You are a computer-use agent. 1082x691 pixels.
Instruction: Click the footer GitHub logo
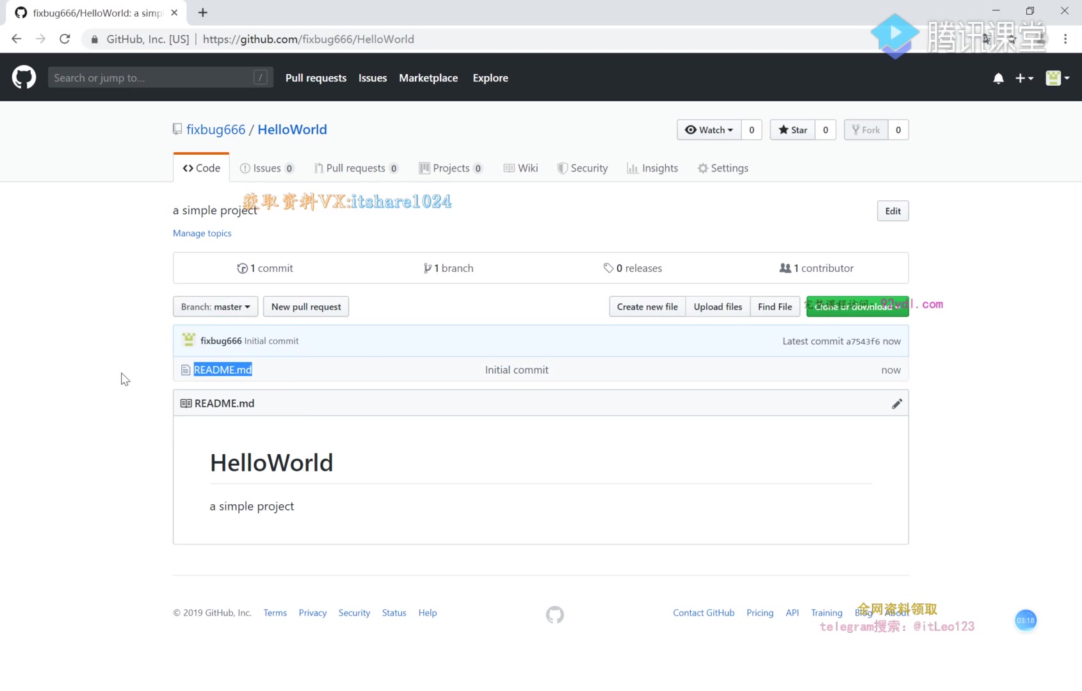(555, 615)
